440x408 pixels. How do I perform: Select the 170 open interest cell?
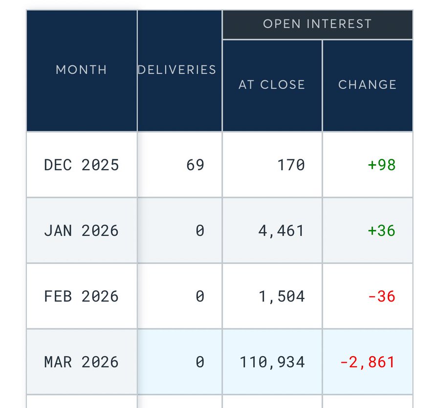[x=291, y=165]
